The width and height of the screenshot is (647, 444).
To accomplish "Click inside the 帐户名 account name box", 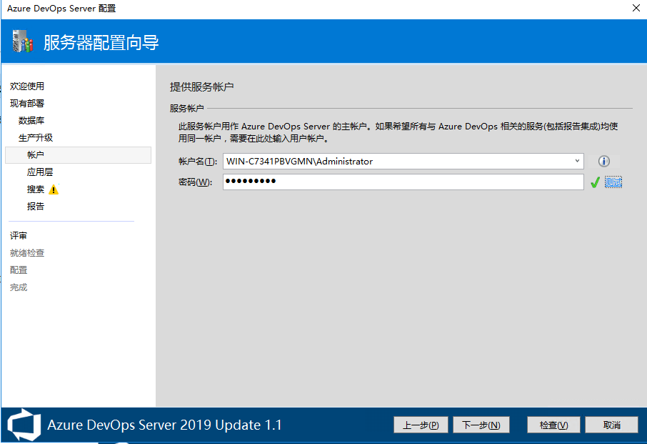I will click(x=396, y=162).
